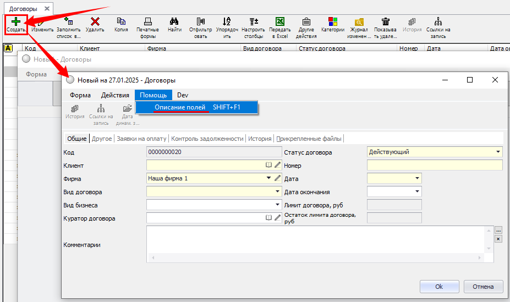Click into the Номер input field
The width and height of the screenshot is (510, 302).
coord(434,165)
